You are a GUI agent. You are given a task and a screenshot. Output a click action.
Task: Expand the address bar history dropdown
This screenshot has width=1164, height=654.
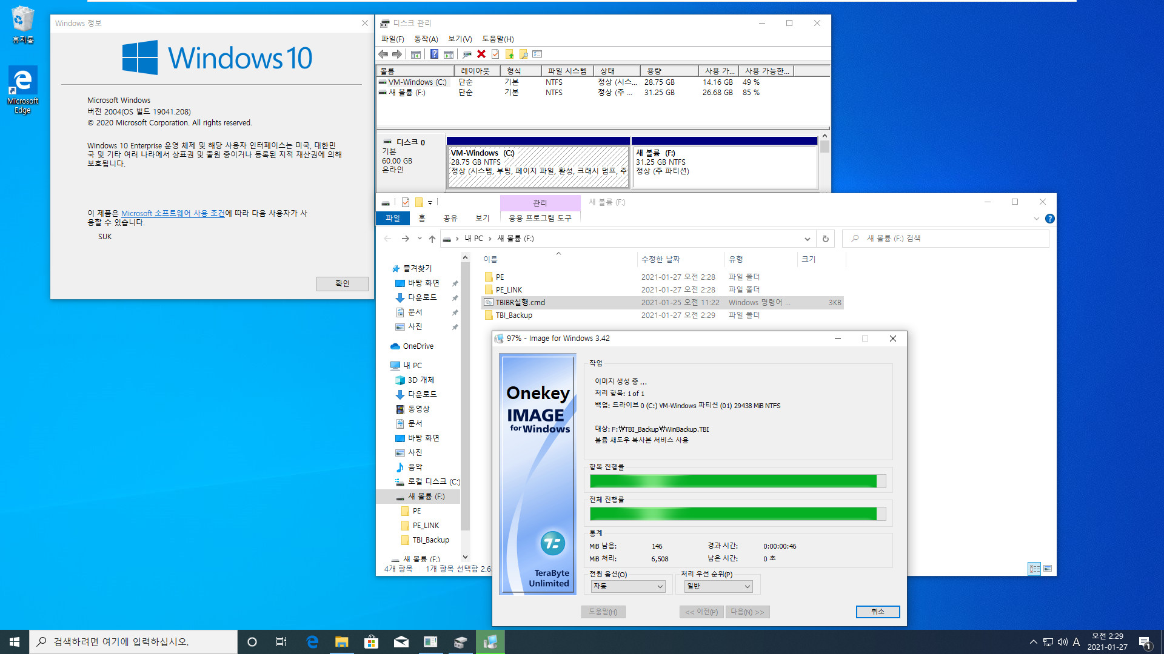(807, 239)
